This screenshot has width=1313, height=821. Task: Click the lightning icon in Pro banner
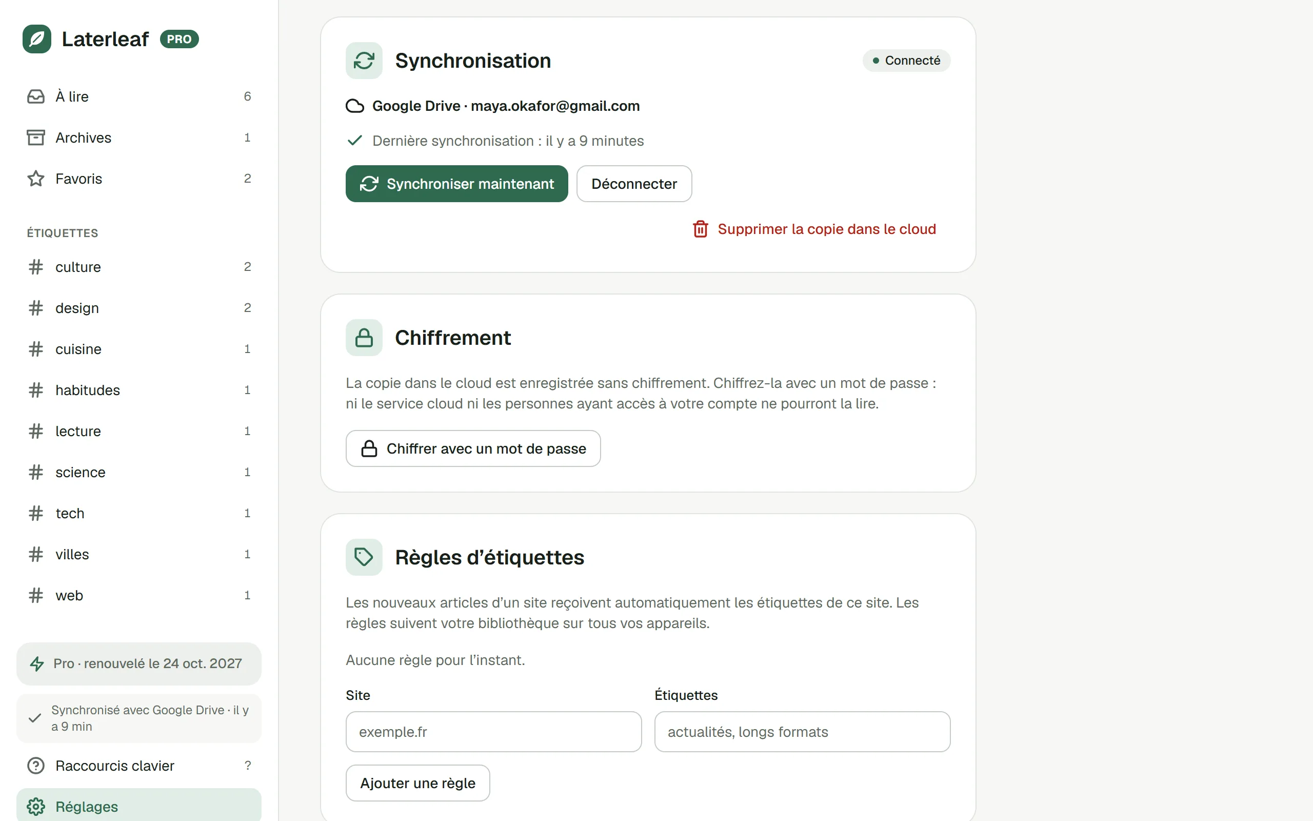point(37,663)
